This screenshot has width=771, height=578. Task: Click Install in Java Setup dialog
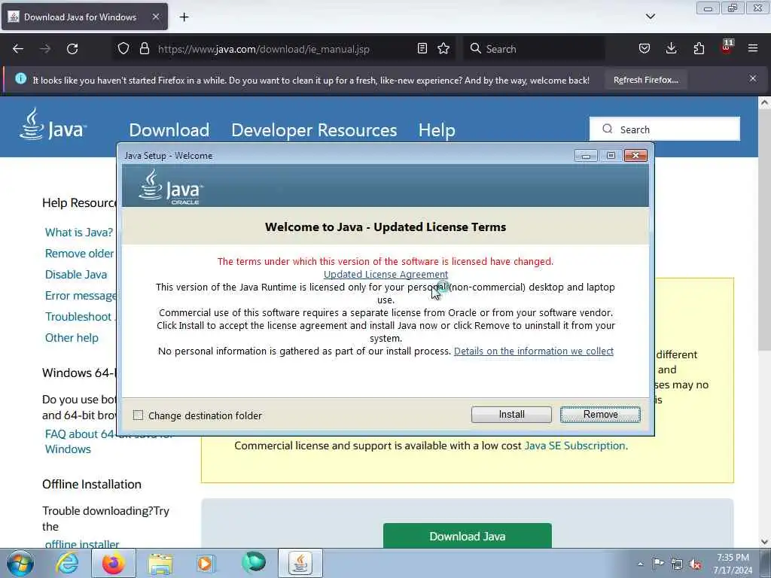pos(511,415)
